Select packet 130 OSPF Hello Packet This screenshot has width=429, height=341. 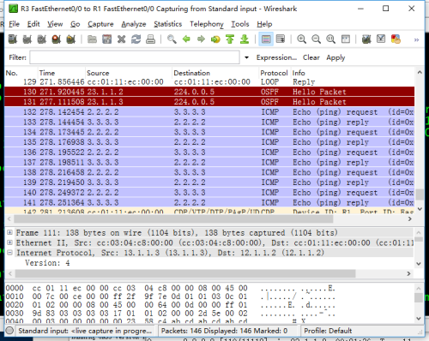(x=209, y=92)
